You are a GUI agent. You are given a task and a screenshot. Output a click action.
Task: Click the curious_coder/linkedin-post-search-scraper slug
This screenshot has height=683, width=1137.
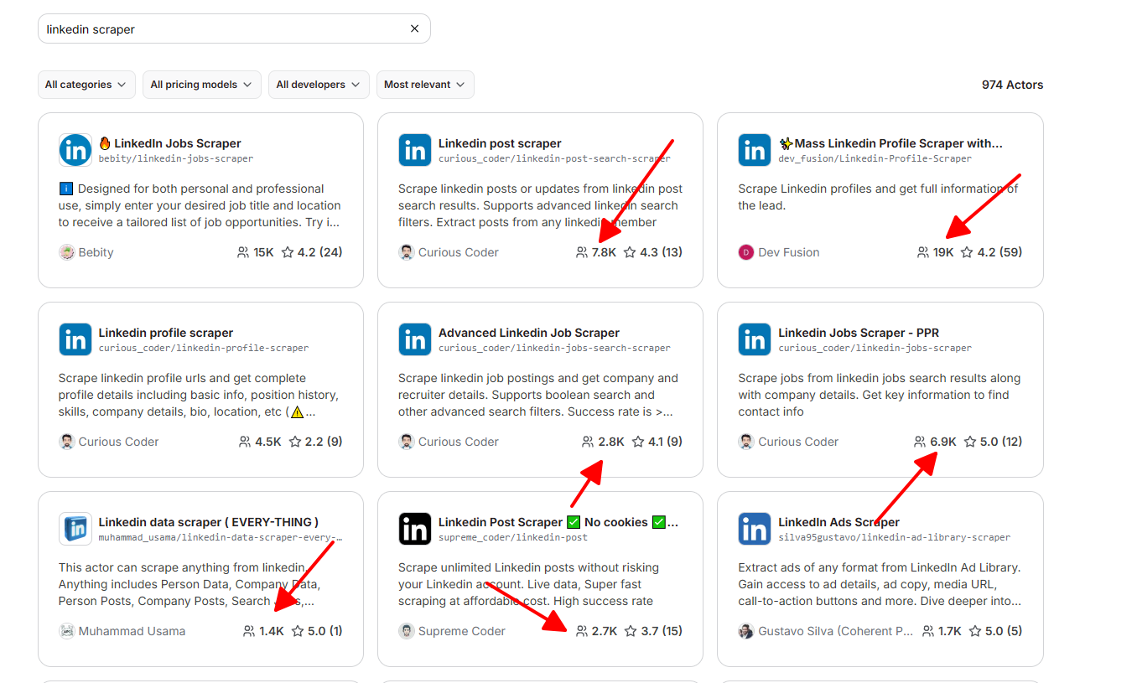click(554, 158)
